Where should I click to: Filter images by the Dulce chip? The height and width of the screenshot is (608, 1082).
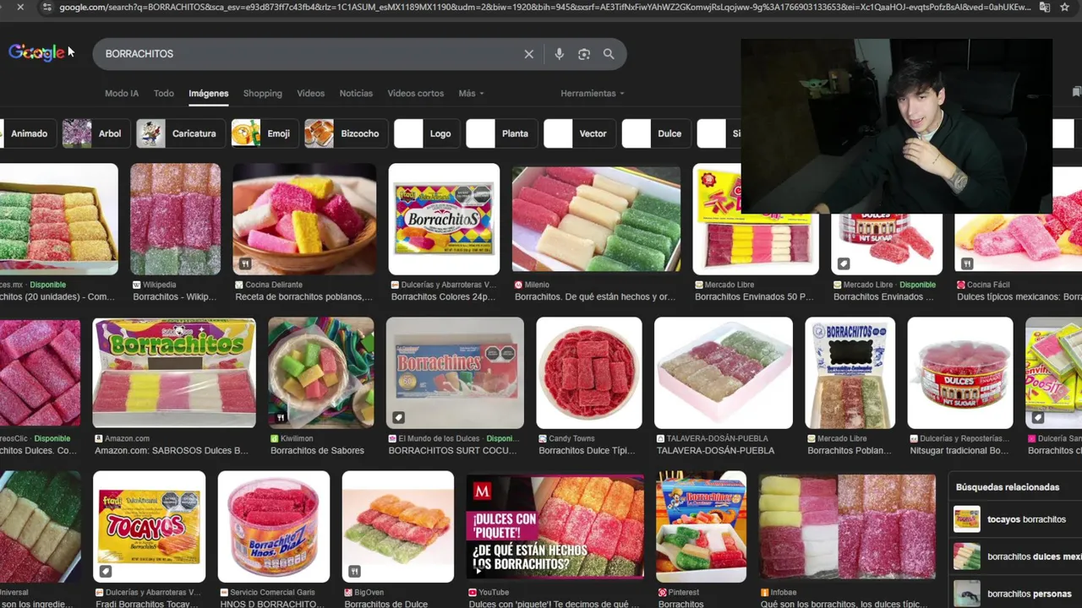[x=655, y=133]
